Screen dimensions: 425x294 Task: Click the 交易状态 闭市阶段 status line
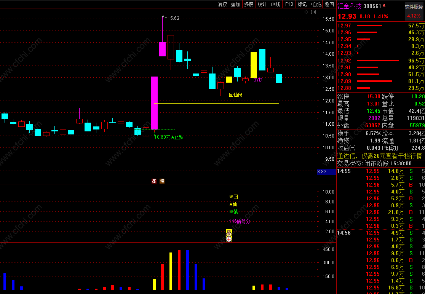tap(374, 163)
